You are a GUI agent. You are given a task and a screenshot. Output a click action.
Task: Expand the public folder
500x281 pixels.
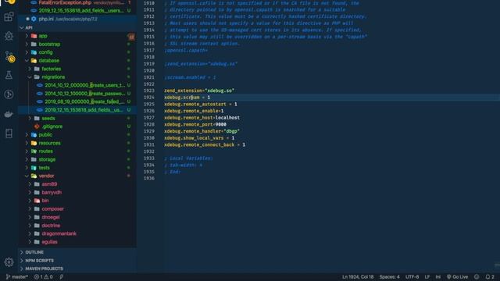pos(77,135)
